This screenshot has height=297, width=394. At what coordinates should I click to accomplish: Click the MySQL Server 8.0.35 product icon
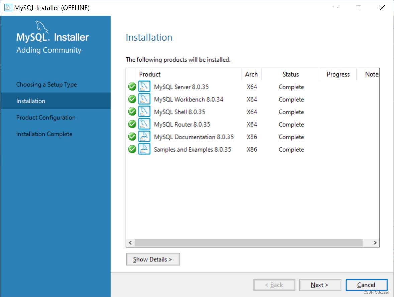(144, 86)
